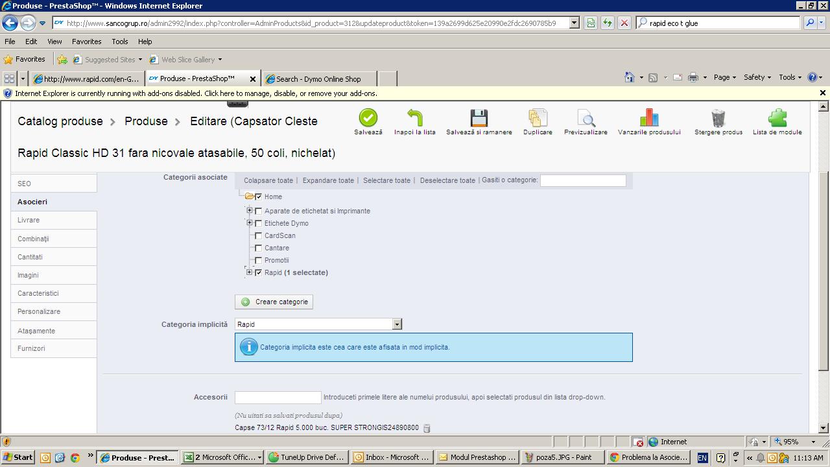Uncheck the Rapid category checkbox
Screen dimensions: 830x467
(259, 272)
